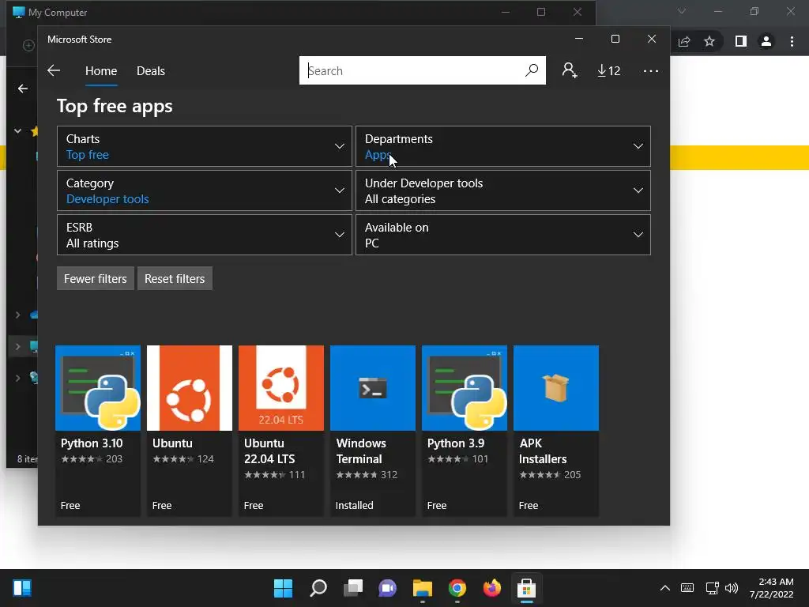
Task: Open the Windows Terminal app tile
Action: pyautogui.click(x=373, y=431)
